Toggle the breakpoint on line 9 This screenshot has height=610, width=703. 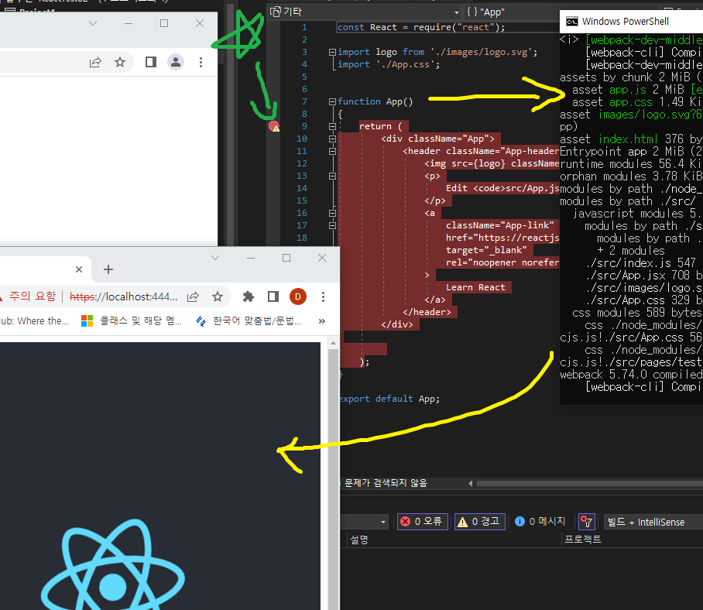(x=273, y=126)
